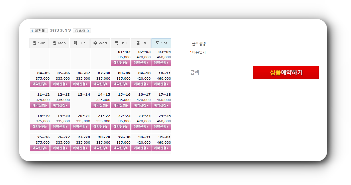Click 예약신청 for 25~26

point(40,148)
